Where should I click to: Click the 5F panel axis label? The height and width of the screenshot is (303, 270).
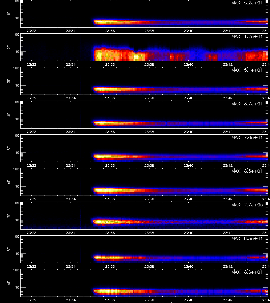[9, 148]
